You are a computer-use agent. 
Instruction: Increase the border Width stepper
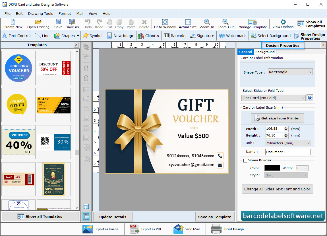306,167
